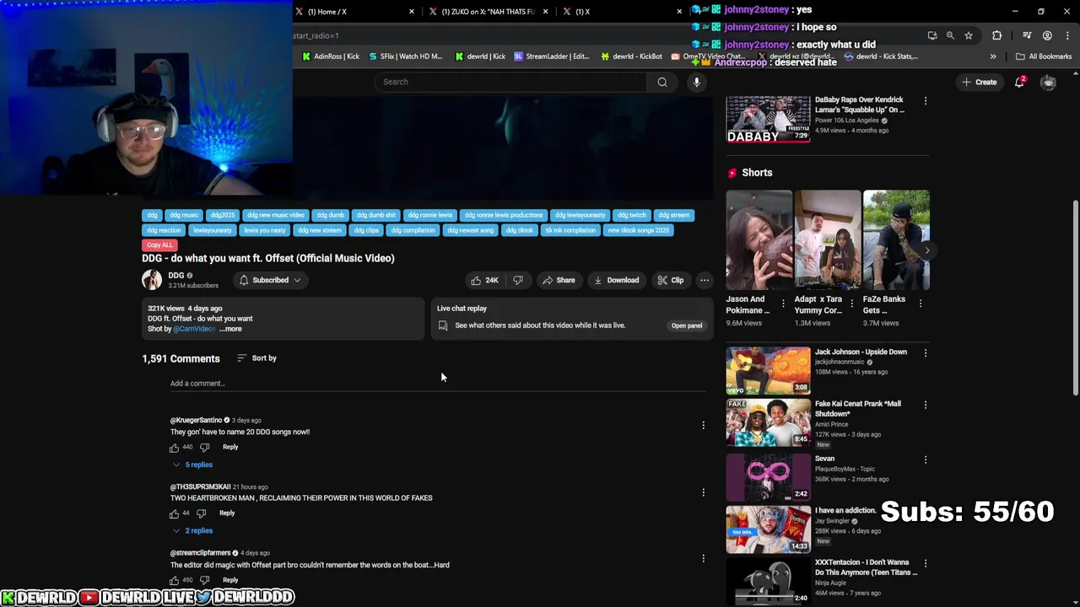Click the 'tik tok compilation' tag
Viewport: 1080px width, 607px height.
click(x=570, y=230)
